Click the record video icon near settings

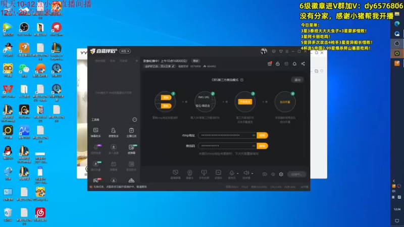pyautogui.click(x=265, y=174)
